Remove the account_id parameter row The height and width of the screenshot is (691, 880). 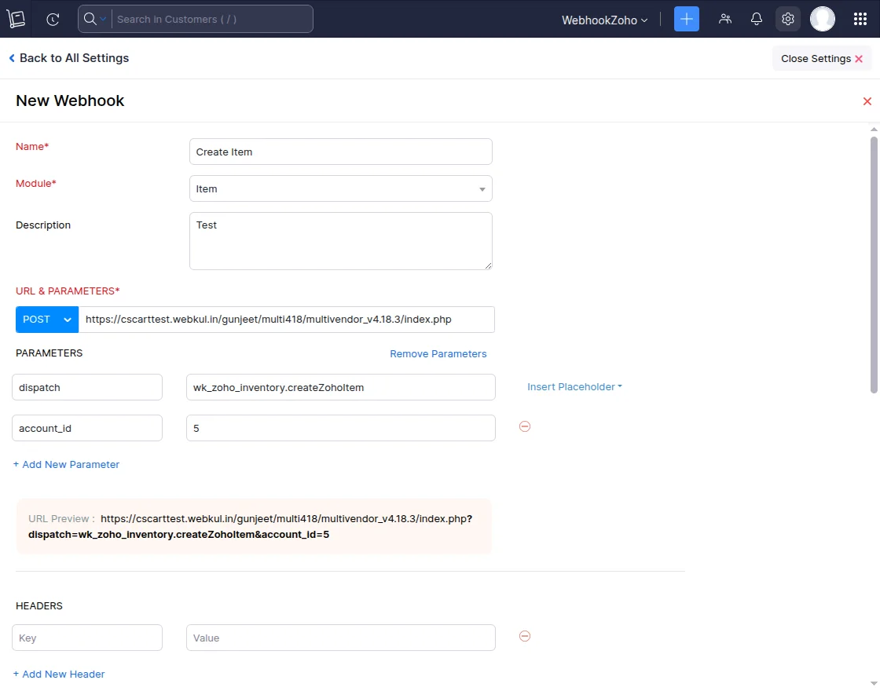click(x=525, y=426)
